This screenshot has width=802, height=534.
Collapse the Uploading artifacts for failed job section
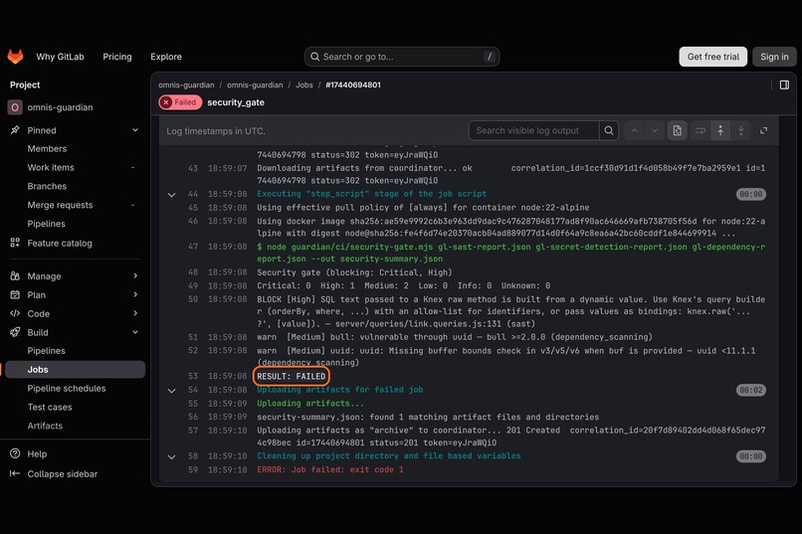point(172,391)
